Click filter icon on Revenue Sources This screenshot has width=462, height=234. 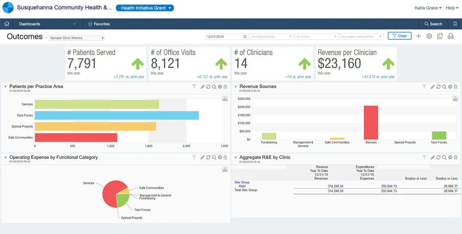424,87
